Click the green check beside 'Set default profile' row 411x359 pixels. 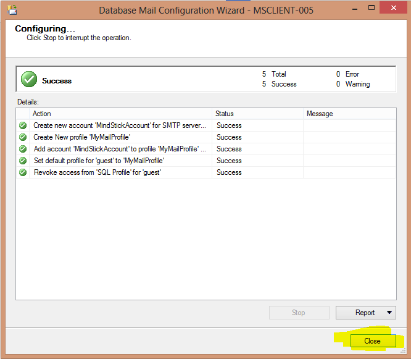point(23,161)
